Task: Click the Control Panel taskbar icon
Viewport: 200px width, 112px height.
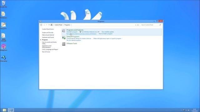Action: pos(11,110)
